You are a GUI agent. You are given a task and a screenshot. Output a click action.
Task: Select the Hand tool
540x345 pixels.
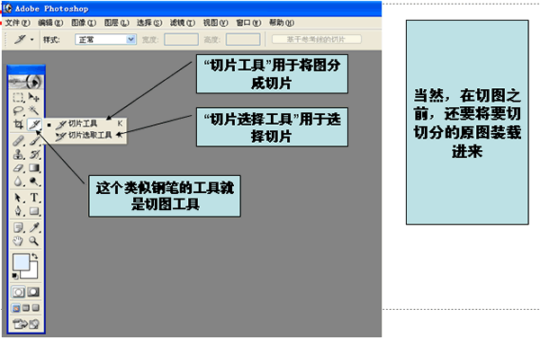(x=18, y=241)
